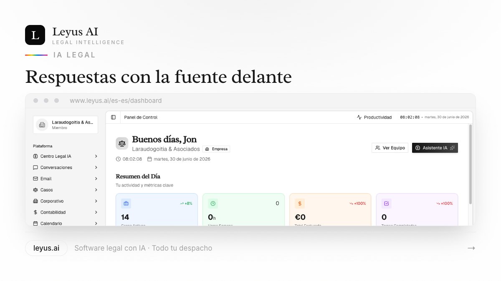The image size is (501, 281).
Task: Click the Plataforma sidebar section label
Action: (x=43, y=146)
